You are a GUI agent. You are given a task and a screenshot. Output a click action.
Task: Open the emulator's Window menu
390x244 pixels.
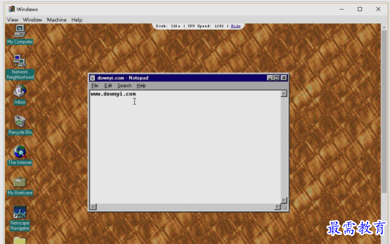(x=32, y=19)
